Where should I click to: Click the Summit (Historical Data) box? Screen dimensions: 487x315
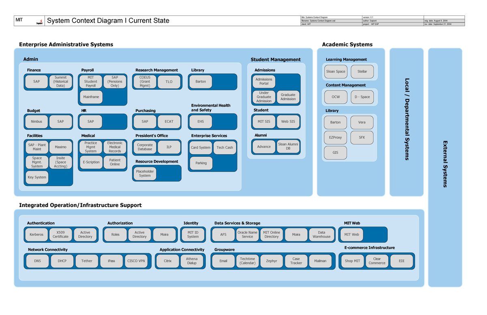(x=60, y=82)
